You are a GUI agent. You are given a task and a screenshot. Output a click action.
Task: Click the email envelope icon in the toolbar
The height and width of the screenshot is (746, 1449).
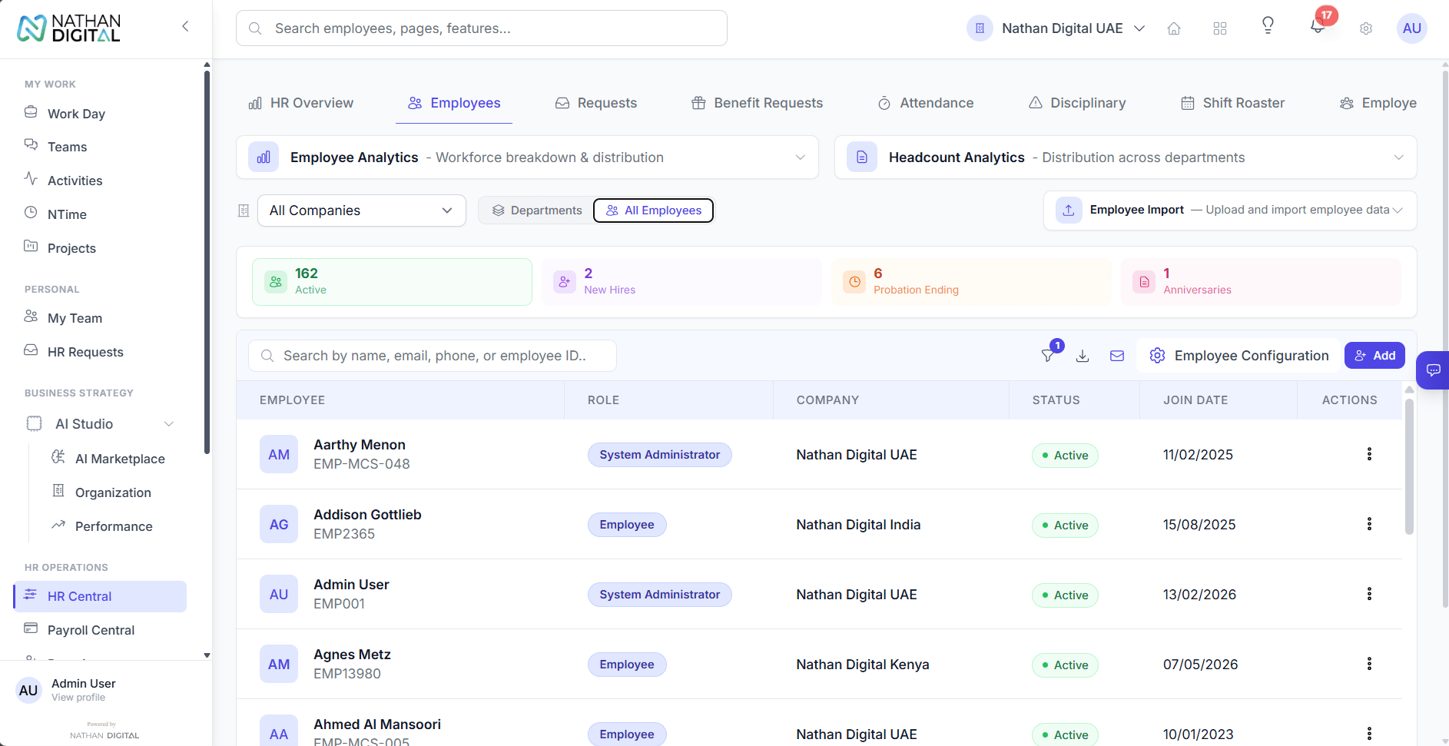1117,356
